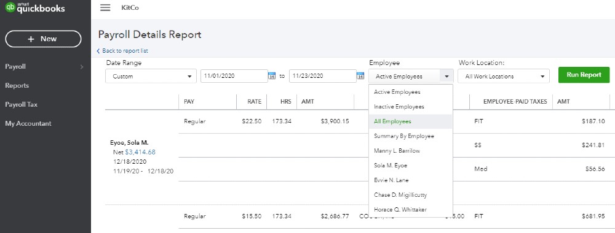Open the All Work Locations dropdown
This screenshot has height=233, width=615.
(x=504, y=76)
